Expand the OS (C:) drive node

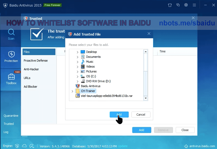click(x=77, y=76)
